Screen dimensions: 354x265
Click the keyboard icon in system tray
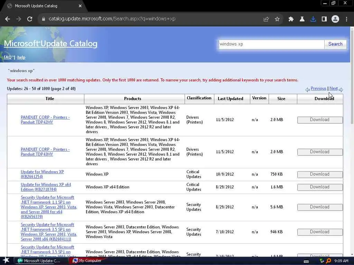tap(306, 262)
